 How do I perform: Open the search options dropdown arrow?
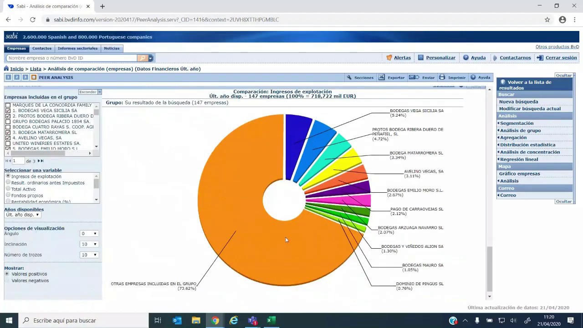[150, 58]
